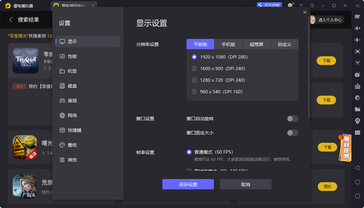Viewport: 364px width, 208px height.
Task: Switch to 自定义 resolution tab
Action: [x=285, y=44]
